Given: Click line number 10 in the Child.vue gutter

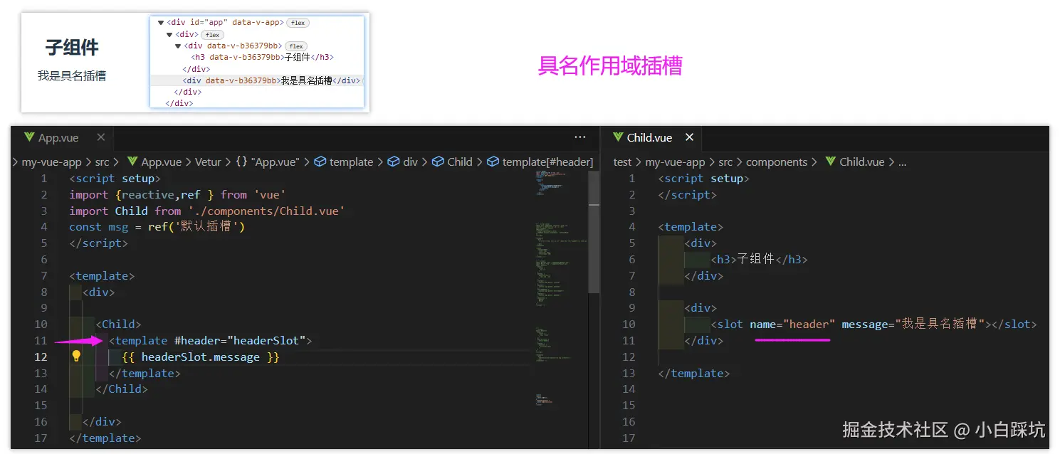Looking at the screenshot, I should [x=629, y=324].
